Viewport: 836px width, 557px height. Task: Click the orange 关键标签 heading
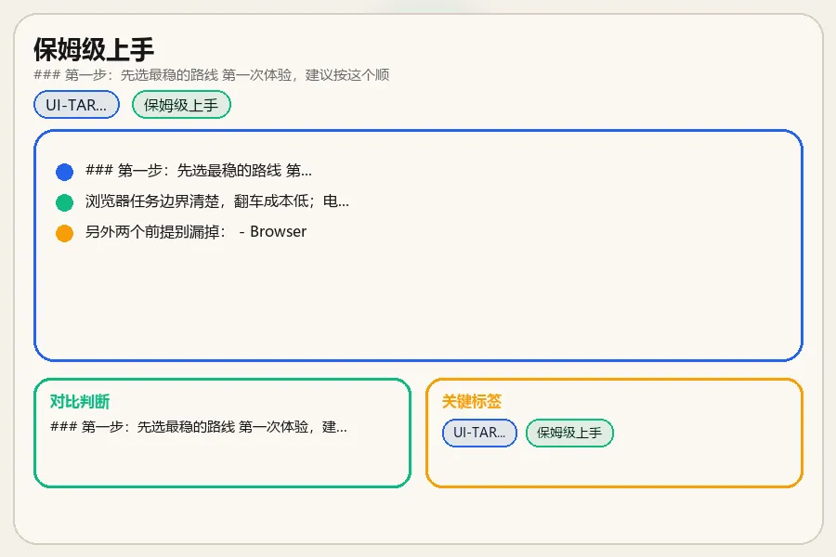pos(471,401)
